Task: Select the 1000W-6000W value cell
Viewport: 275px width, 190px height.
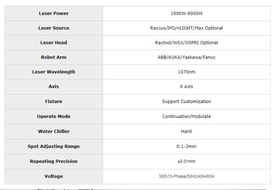Action: pos(187,14)
